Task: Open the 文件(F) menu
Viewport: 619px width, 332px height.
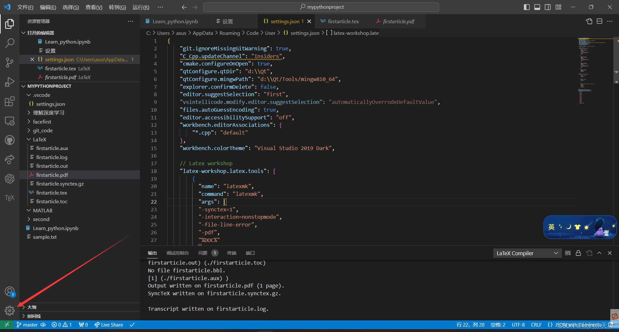Action: (25, 7)
